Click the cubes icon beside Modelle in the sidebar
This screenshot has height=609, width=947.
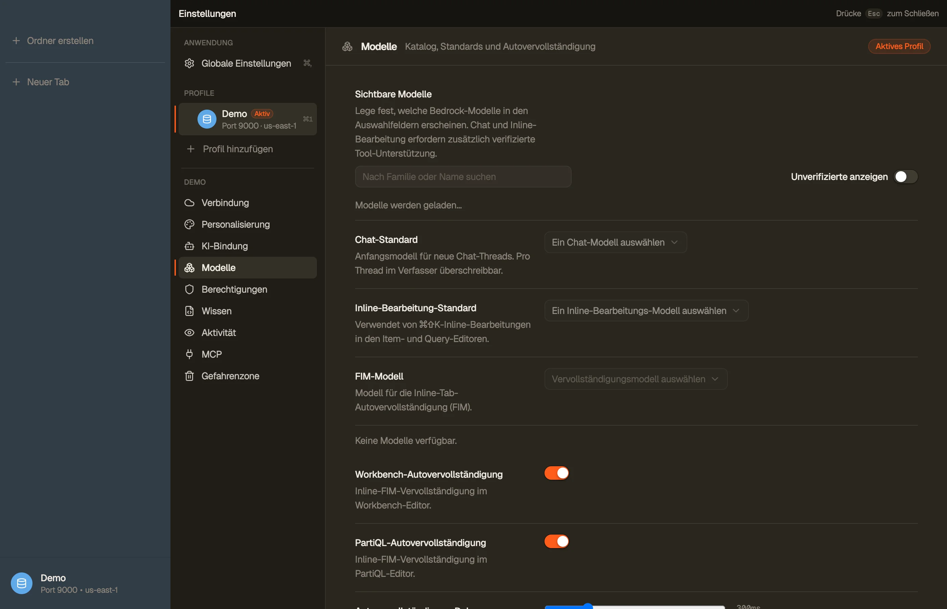pyautogui.click(x=189, y=268)
